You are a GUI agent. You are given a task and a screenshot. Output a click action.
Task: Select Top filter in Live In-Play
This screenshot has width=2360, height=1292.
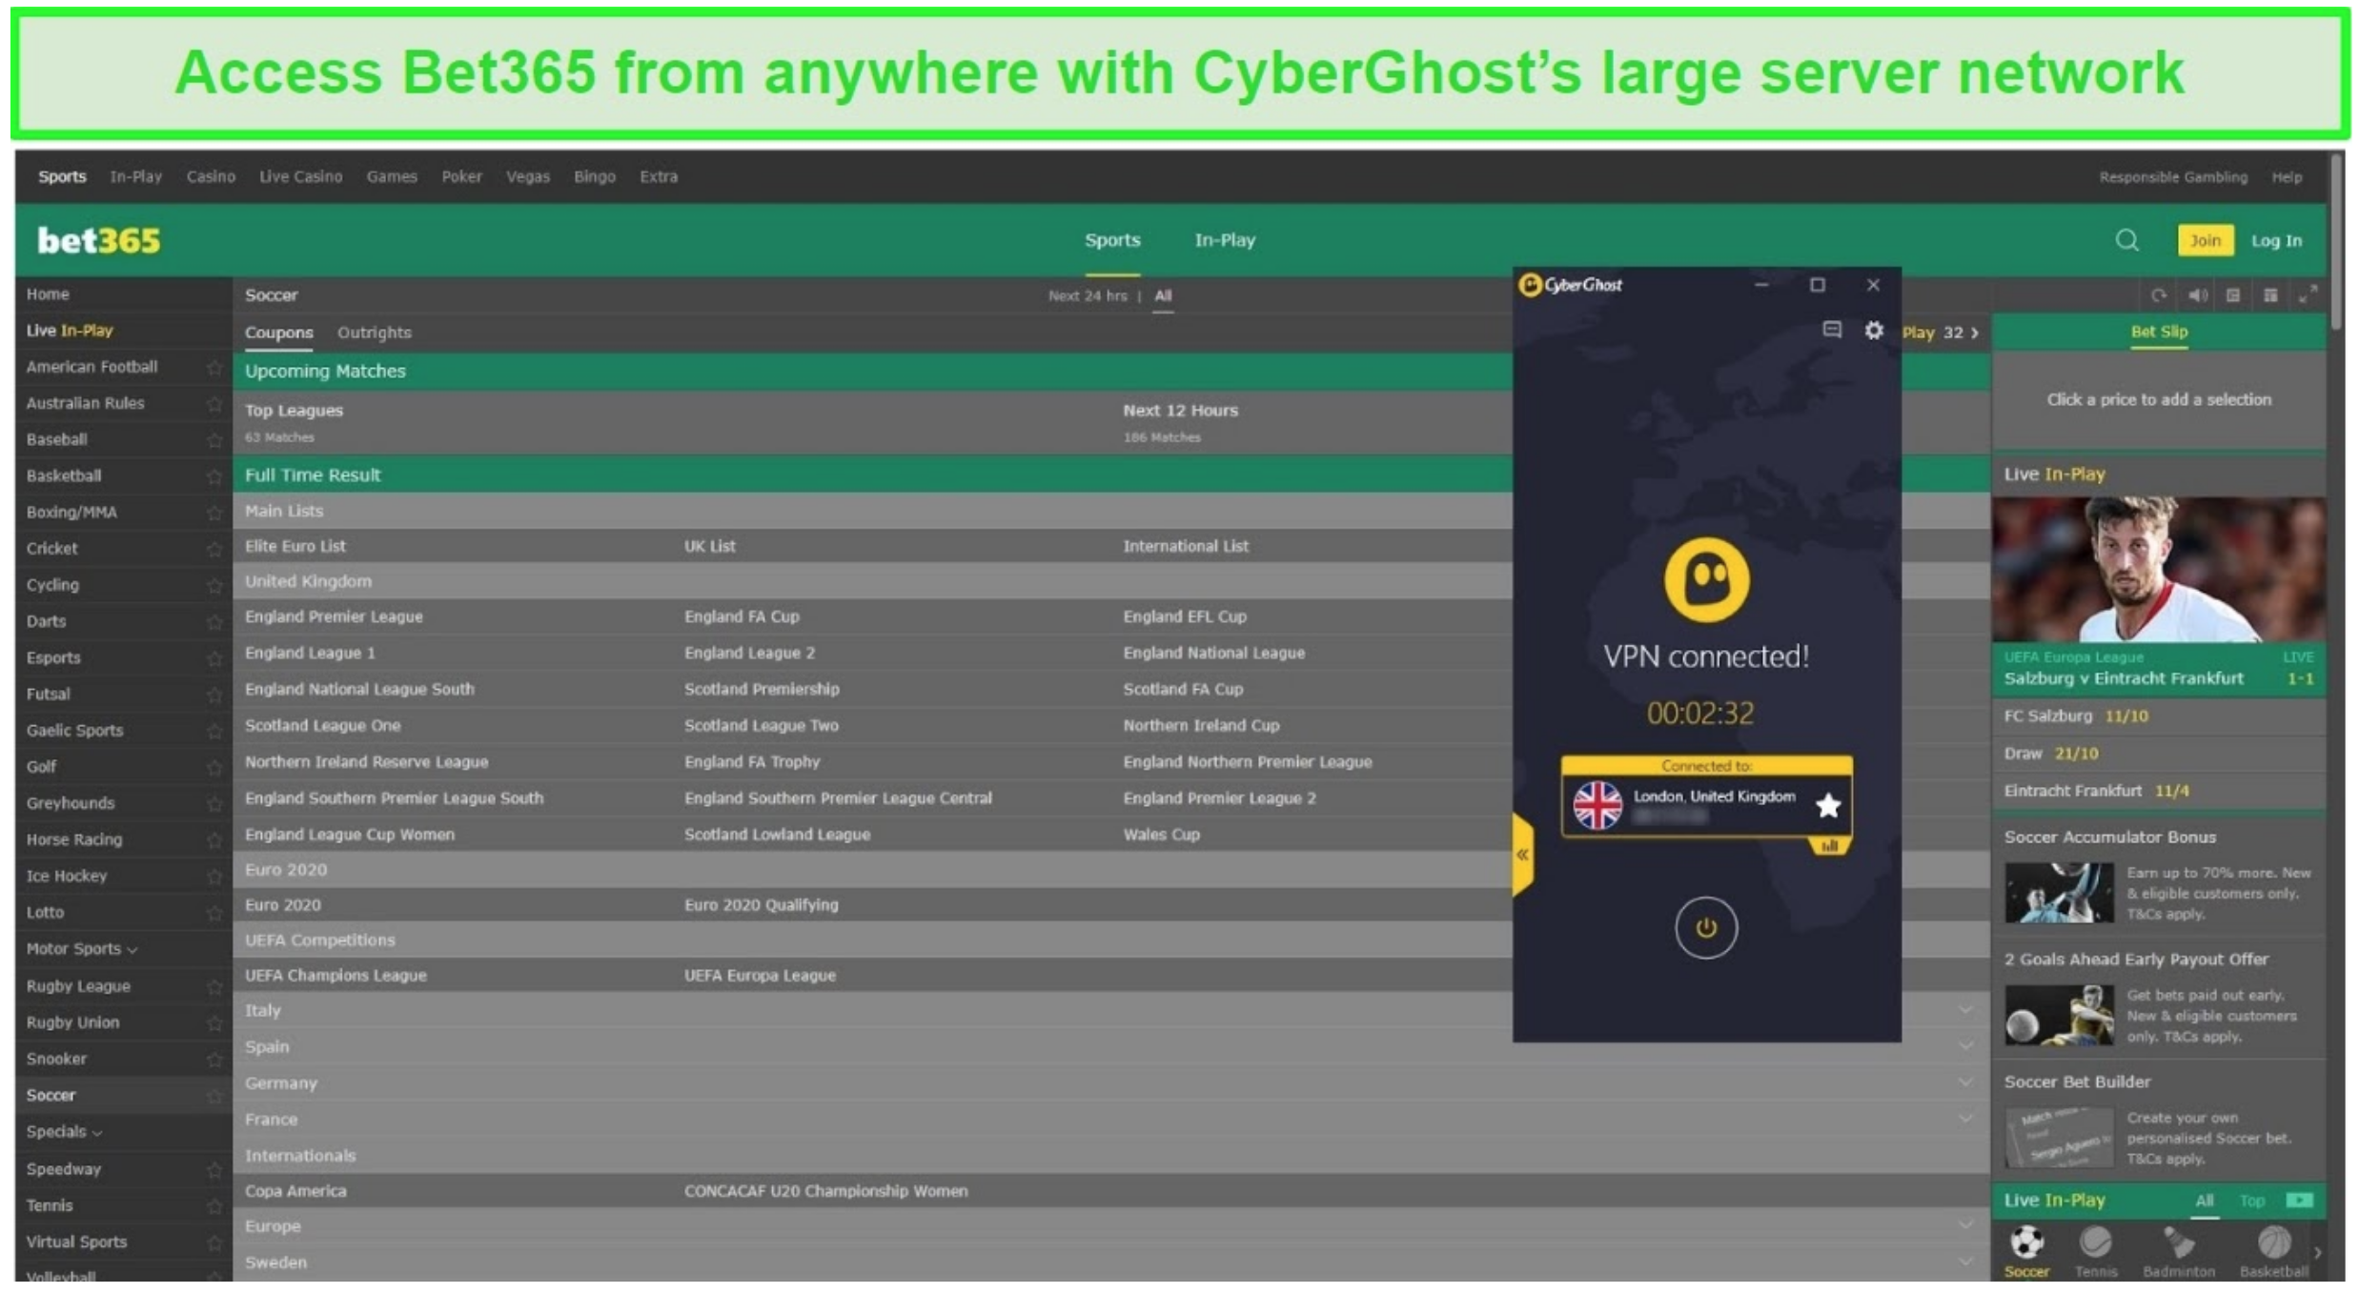[2251, 1201]
